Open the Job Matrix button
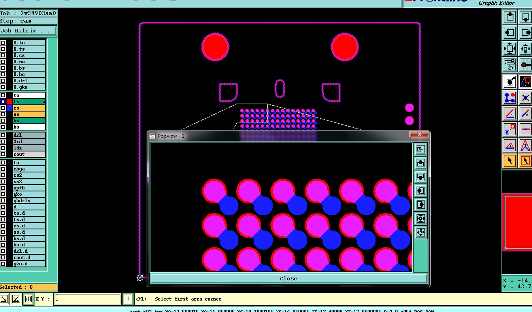Viewport: 532px width, 312px height. tap(28, 30)
